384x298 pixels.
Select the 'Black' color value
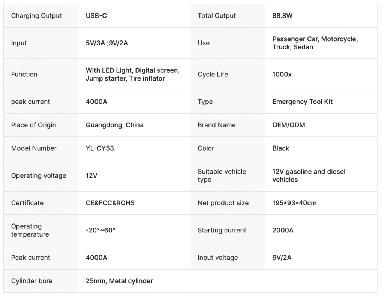pos(280,148)
